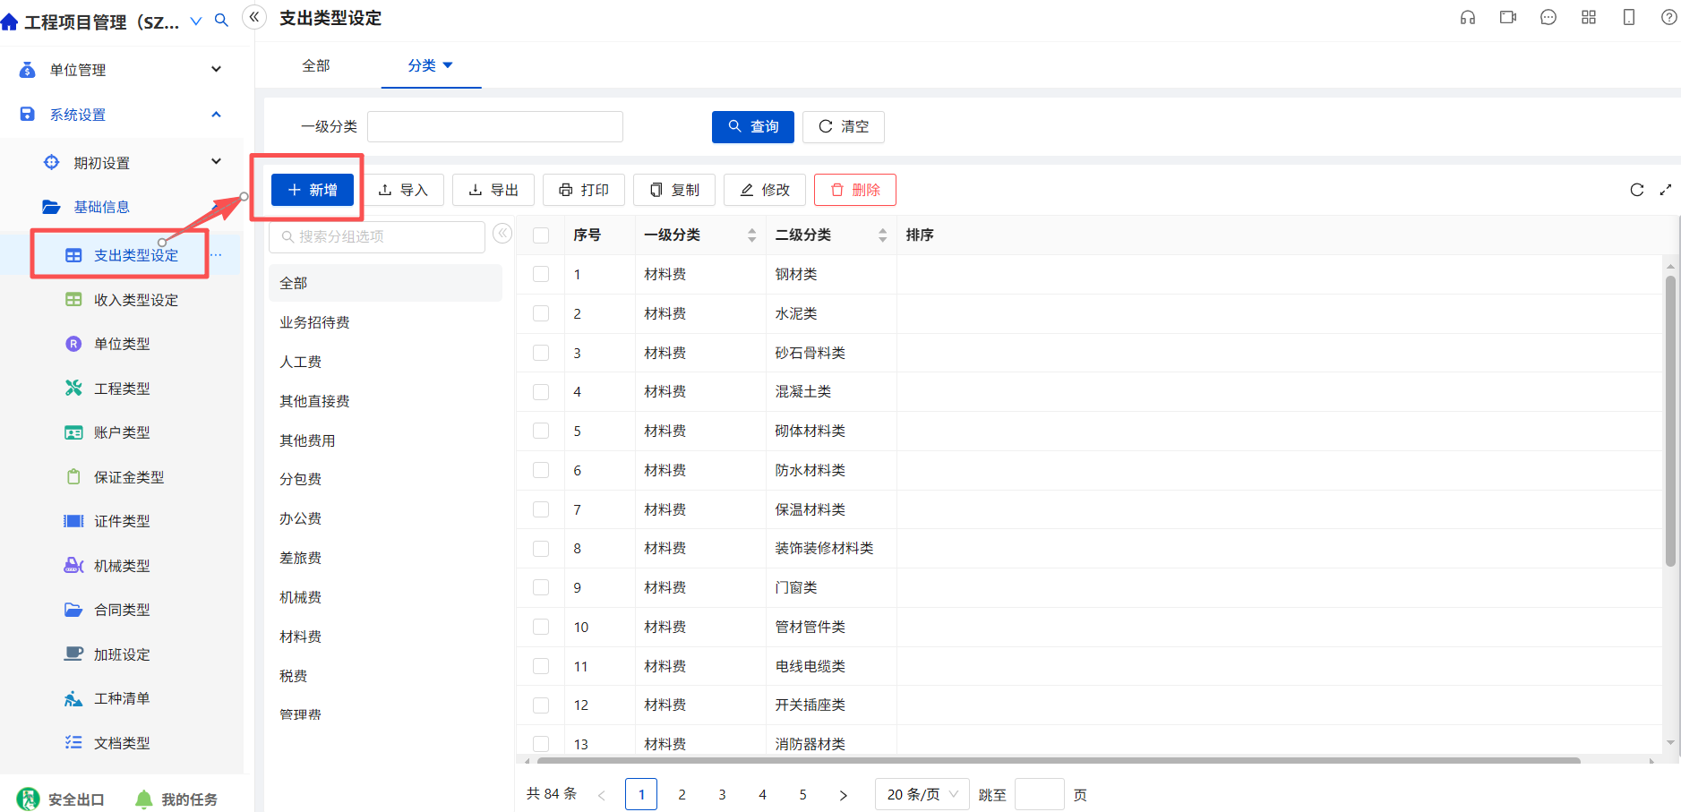This screenshot has height=812, width=1681.
Task: Check the row for 防水材料类
Action: tap(541, 470)
